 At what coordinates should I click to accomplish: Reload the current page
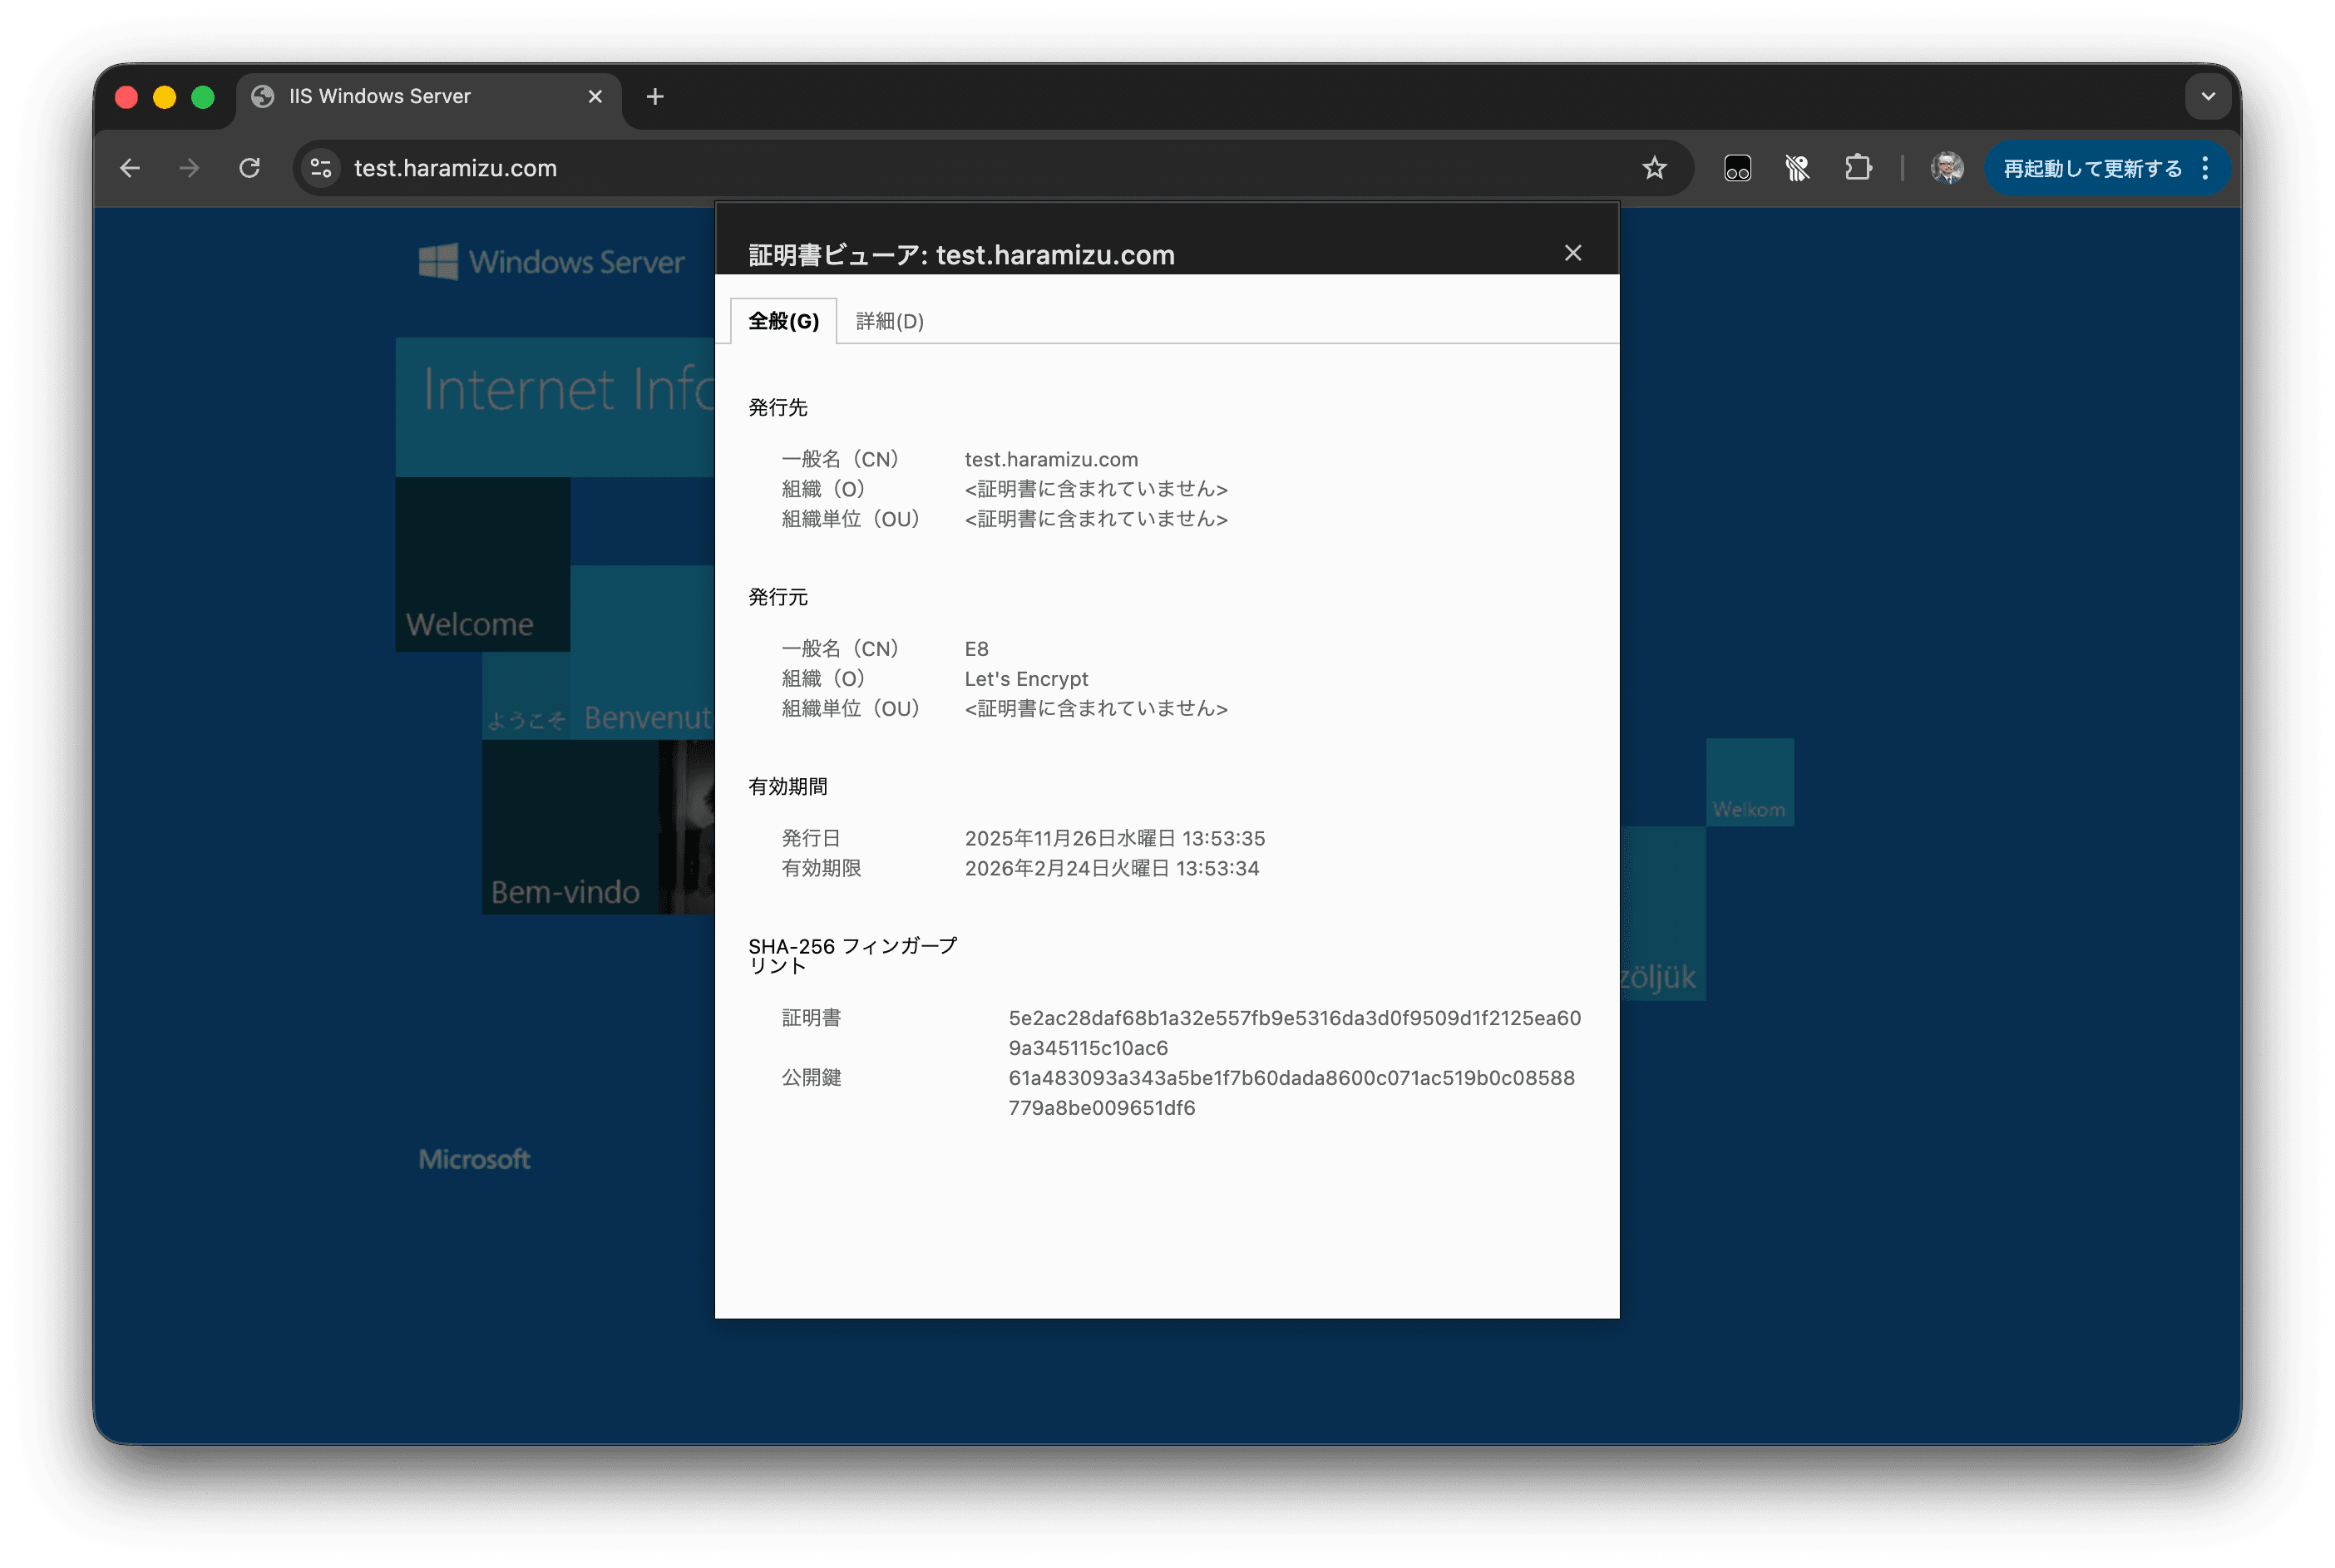click(250, 168)
